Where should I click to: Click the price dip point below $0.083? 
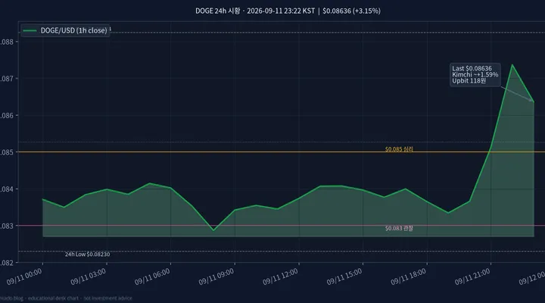[213, 230]
